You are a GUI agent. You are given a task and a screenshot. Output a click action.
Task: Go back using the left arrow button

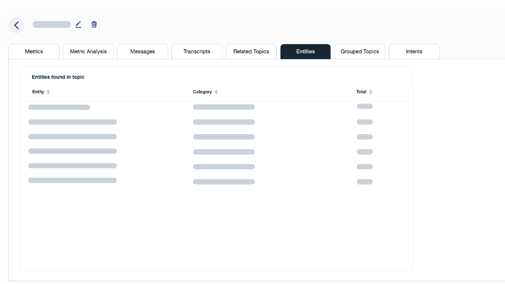(16, 25)
